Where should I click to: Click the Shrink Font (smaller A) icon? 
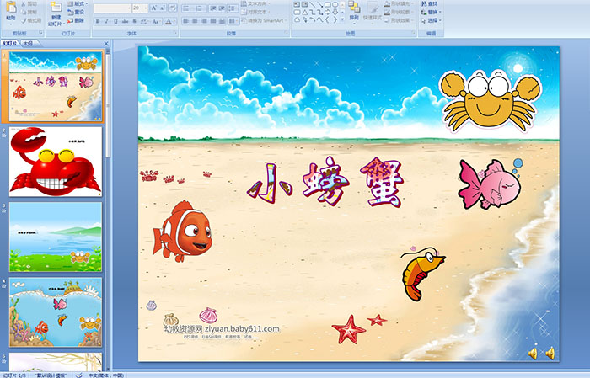click(x=163, y=8)
